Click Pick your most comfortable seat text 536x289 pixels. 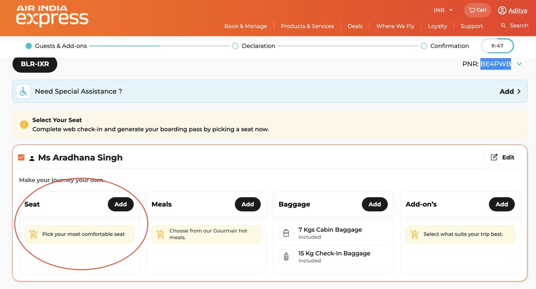coord(84,234)
